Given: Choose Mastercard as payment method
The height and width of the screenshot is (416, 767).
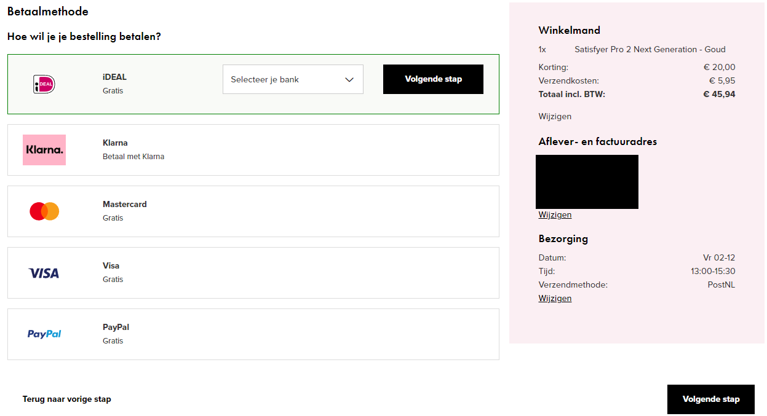Looking at the screenshot, I should 125,205.
